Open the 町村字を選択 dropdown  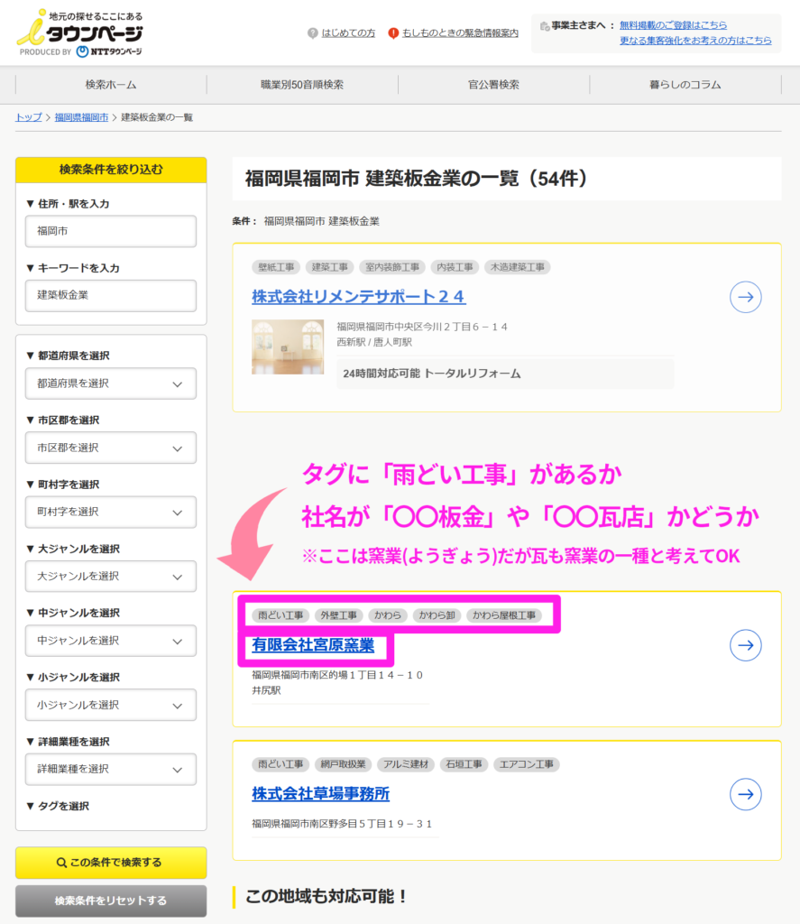[111, 513]
